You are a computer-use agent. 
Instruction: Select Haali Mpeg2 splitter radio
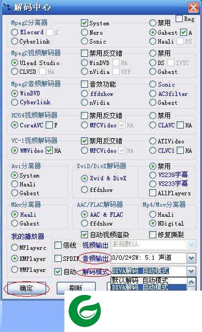coord(152,41)
